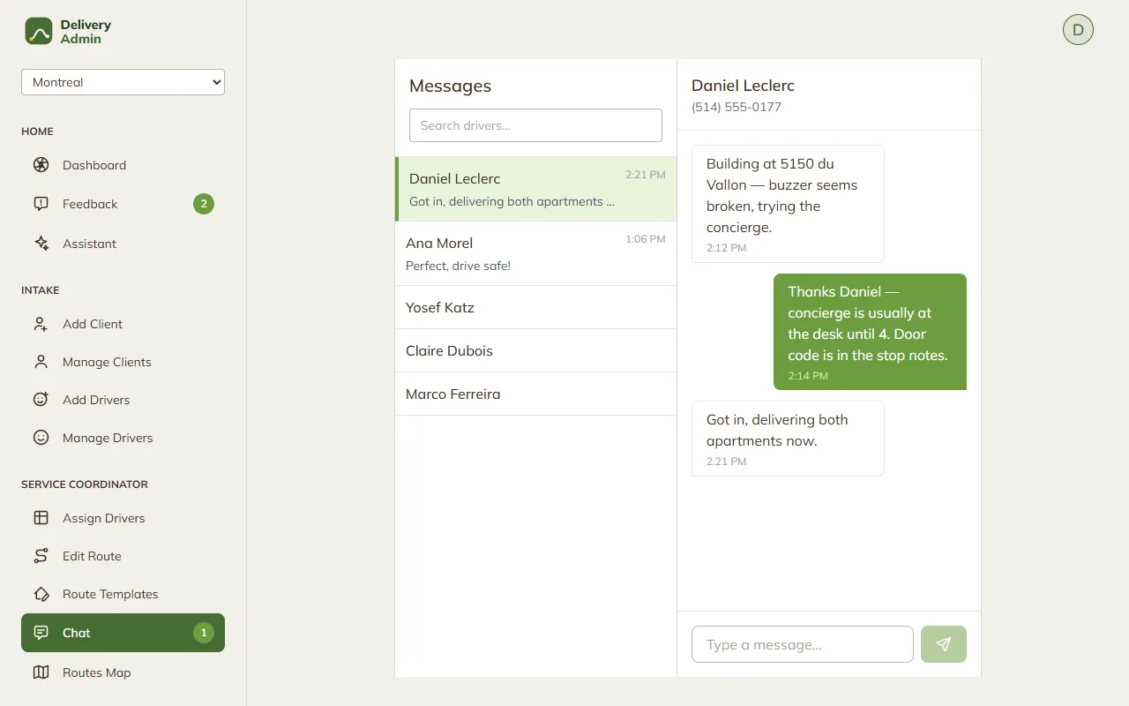Open the Edit Route label
The height and width of the screenshot is (706, 1129).
click(x=92, y=556)
